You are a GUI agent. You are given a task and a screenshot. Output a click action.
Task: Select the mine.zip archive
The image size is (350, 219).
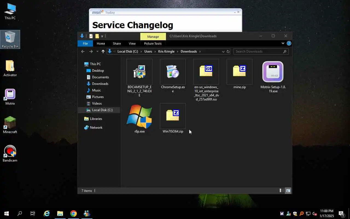point(240,74)
